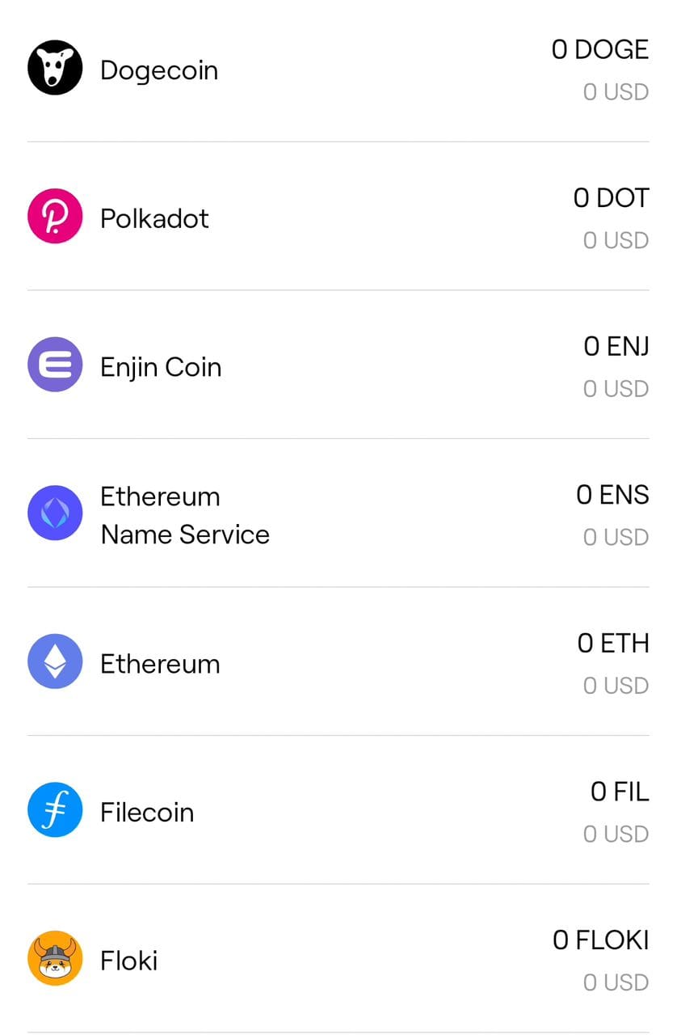Select the Floki asset label
The width and height of the screenshot is (677, 1035).
pos(128,961)
